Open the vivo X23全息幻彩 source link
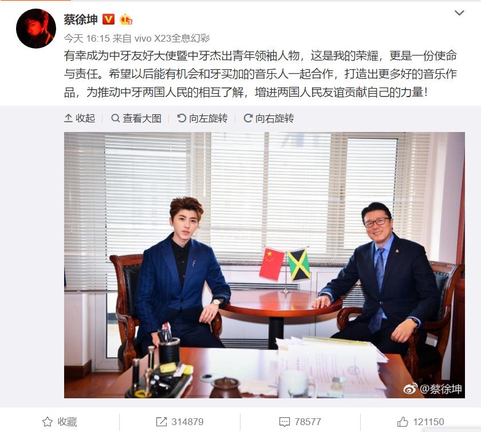 172,38
